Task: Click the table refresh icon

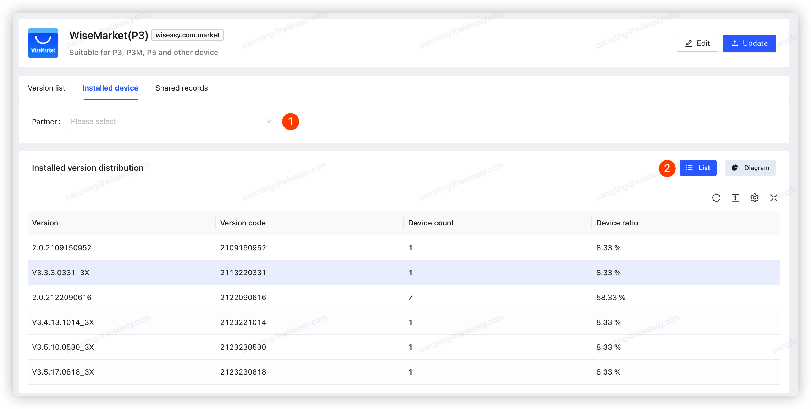Action: [x=716, y=198]
